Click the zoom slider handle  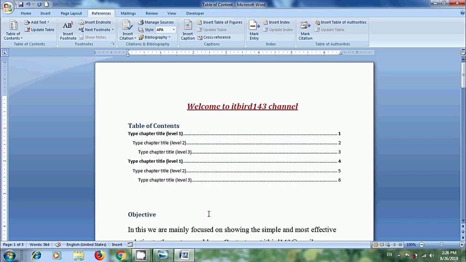pos(442,245)
